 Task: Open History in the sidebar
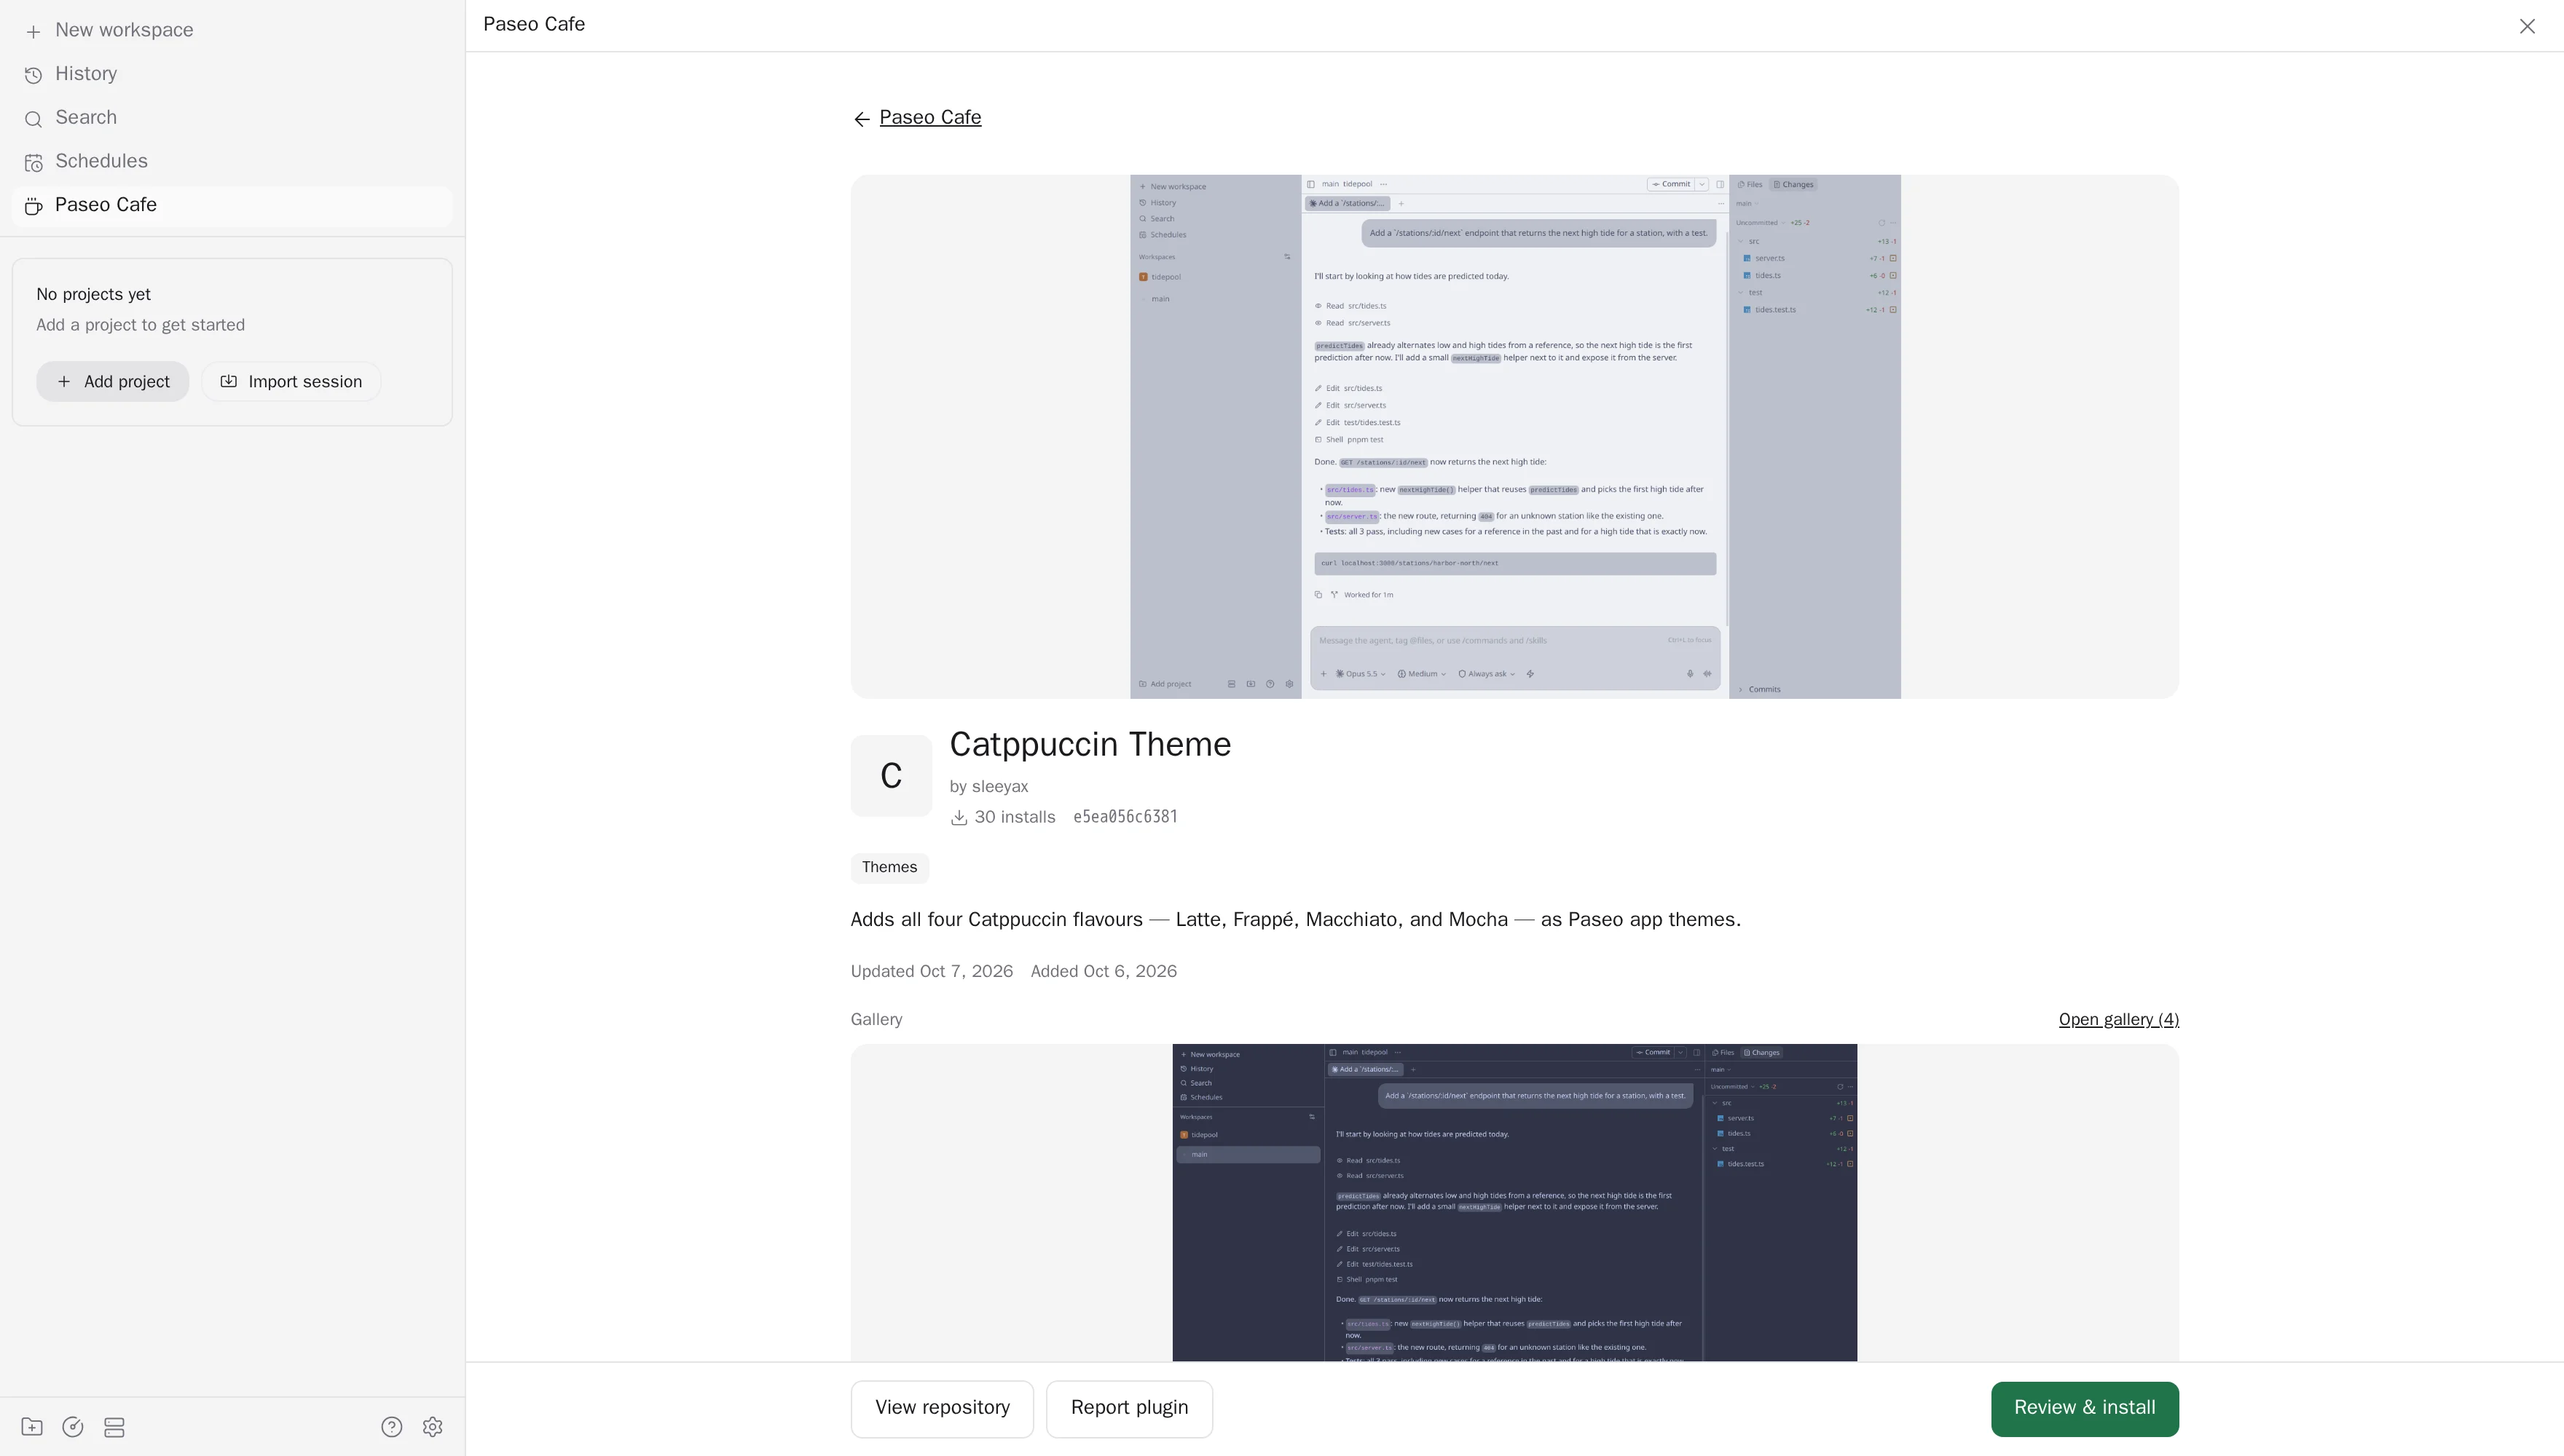pos(232,74)
